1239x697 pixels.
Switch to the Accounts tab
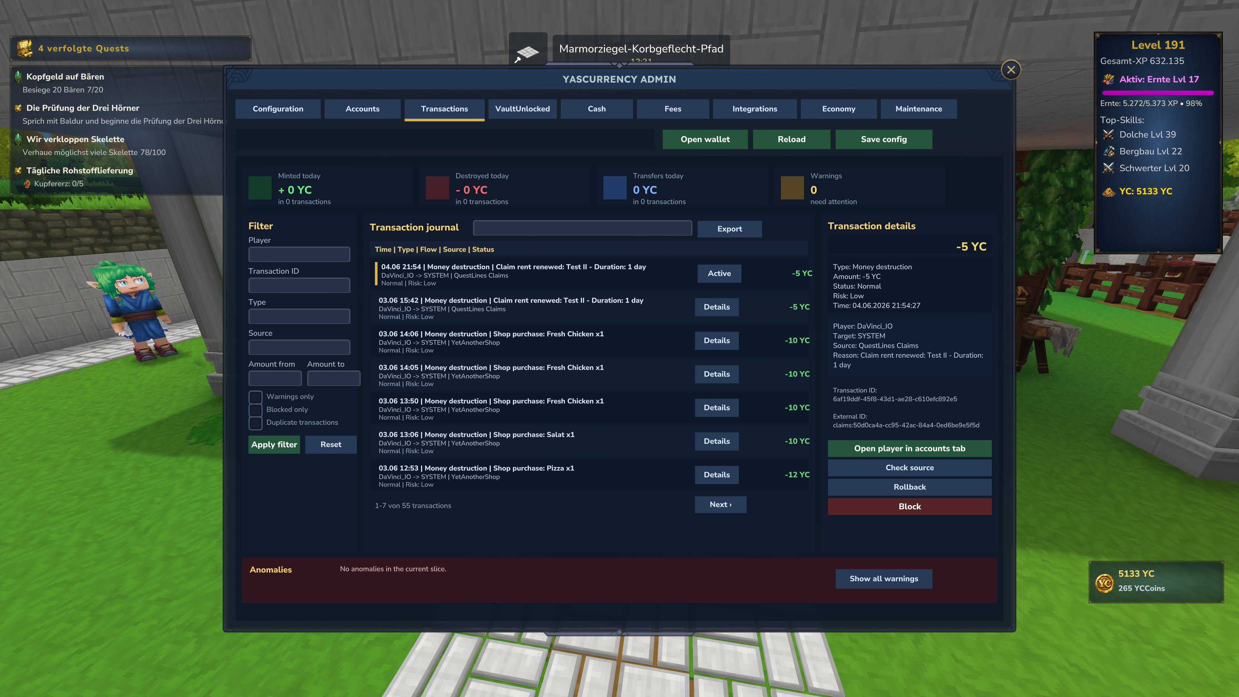point(363,109)
